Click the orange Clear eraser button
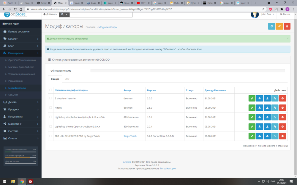Image resolution: width=297 pixels, height=185 pixels. click(x=279, y=26)
